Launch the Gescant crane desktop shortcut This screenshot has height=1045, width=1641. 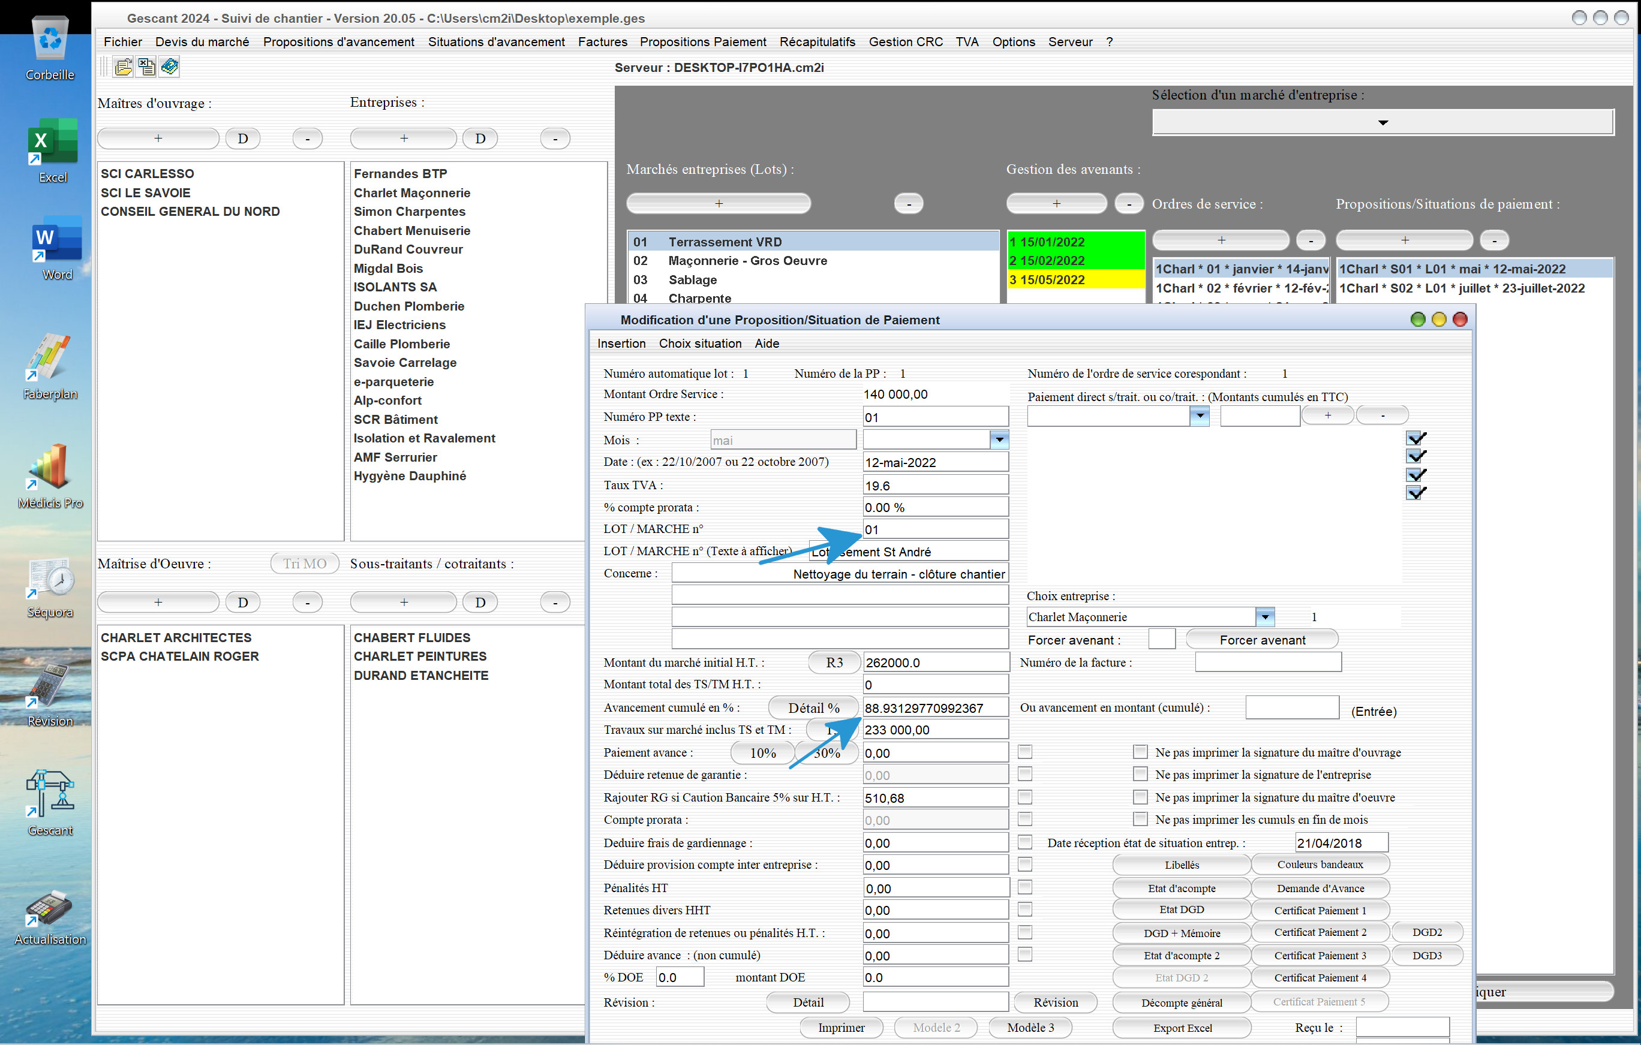(x=50, y=803)
